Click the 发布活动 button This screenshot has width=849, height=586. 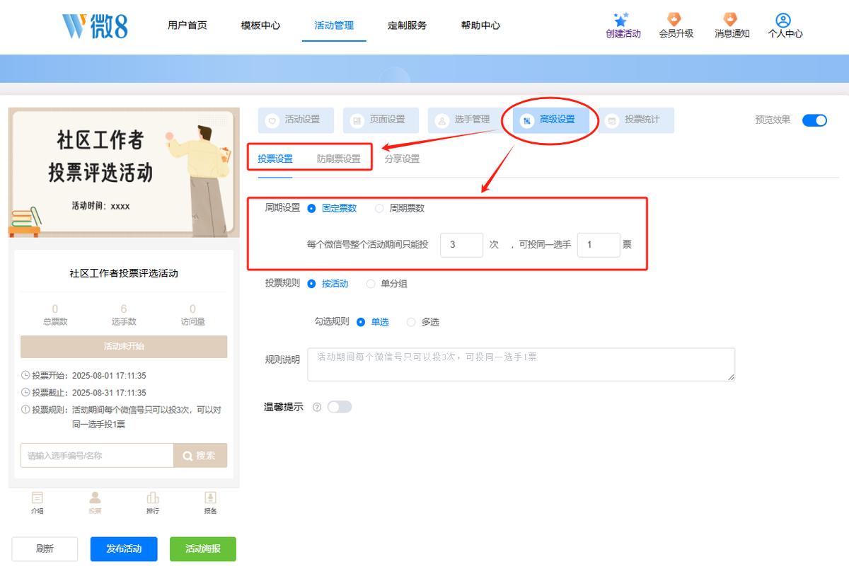click(124, 549)
